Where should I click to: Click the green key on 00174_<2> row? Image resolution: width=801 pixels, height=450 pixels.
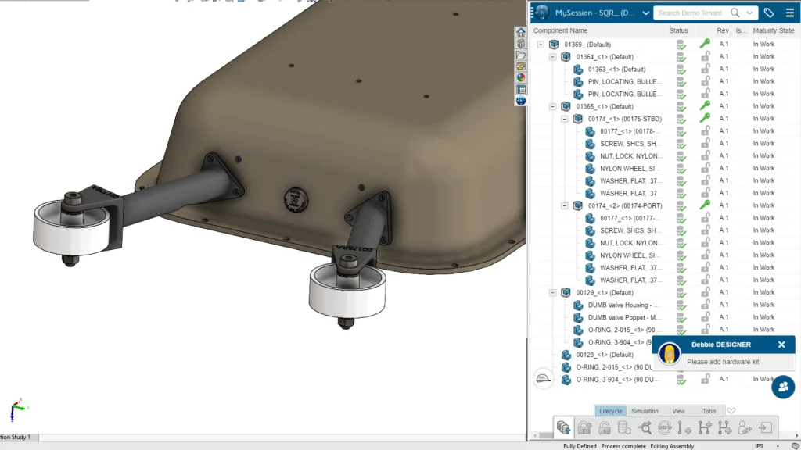[x=705, y=205]
